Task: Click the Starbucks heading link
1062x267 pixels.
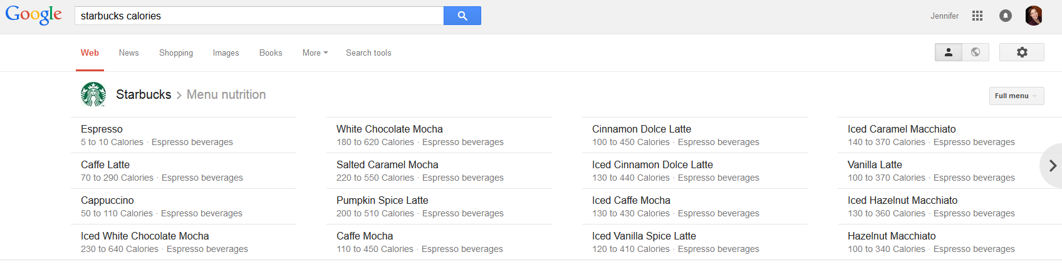Action: 143,94
